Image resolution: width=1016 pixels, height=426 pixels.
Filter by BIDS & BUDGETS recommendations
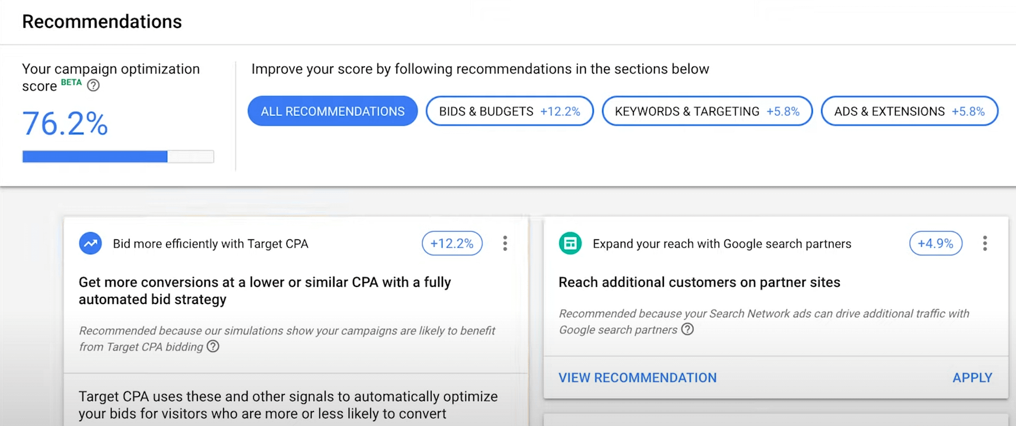(509, 111)
